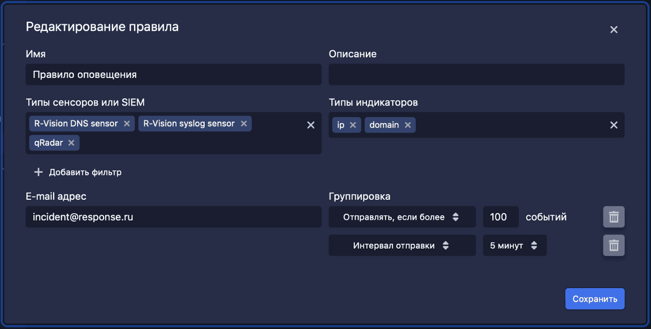Viewport: 651px width, 329px height.
Task: Delete the send interval grouping row
Action: coord(614,246)
